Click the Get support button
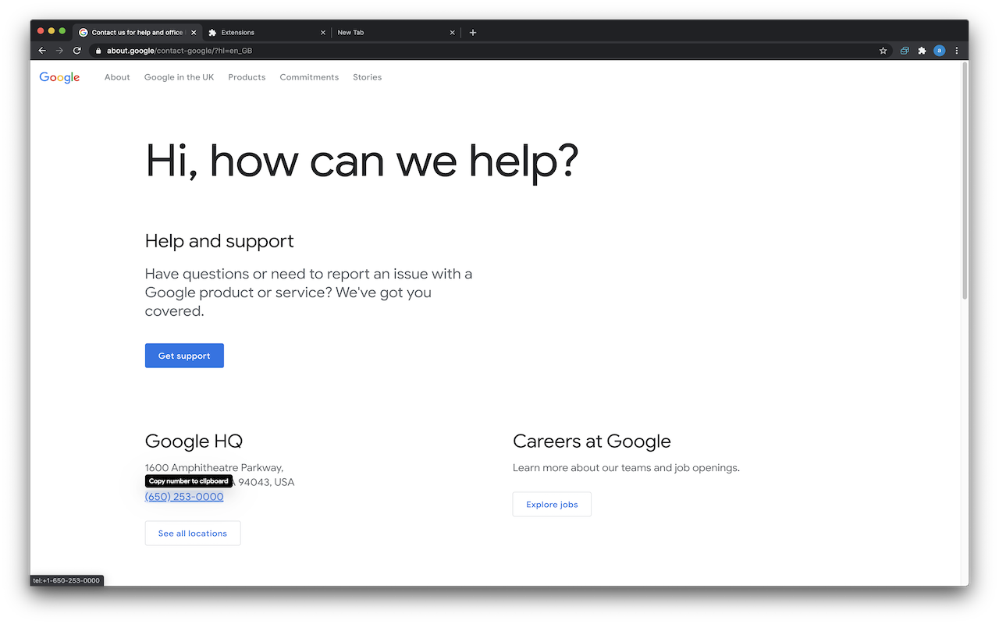This screenshot has height=624, width=999. point(184,355)
